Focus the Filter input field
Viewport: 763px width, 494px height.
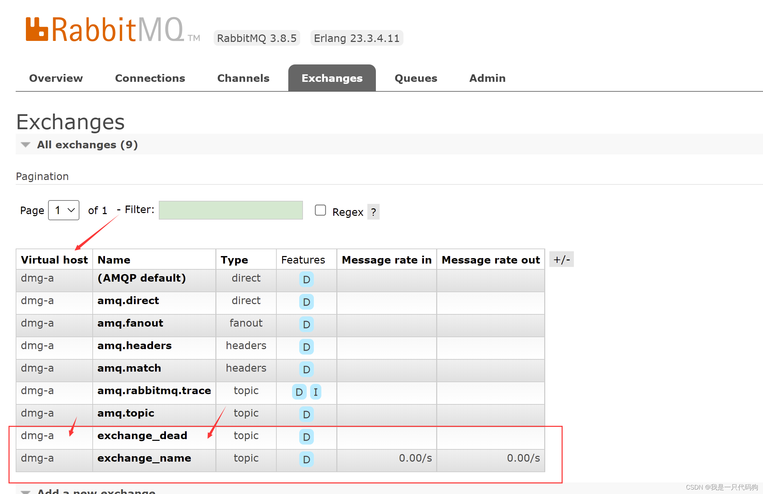231,210
